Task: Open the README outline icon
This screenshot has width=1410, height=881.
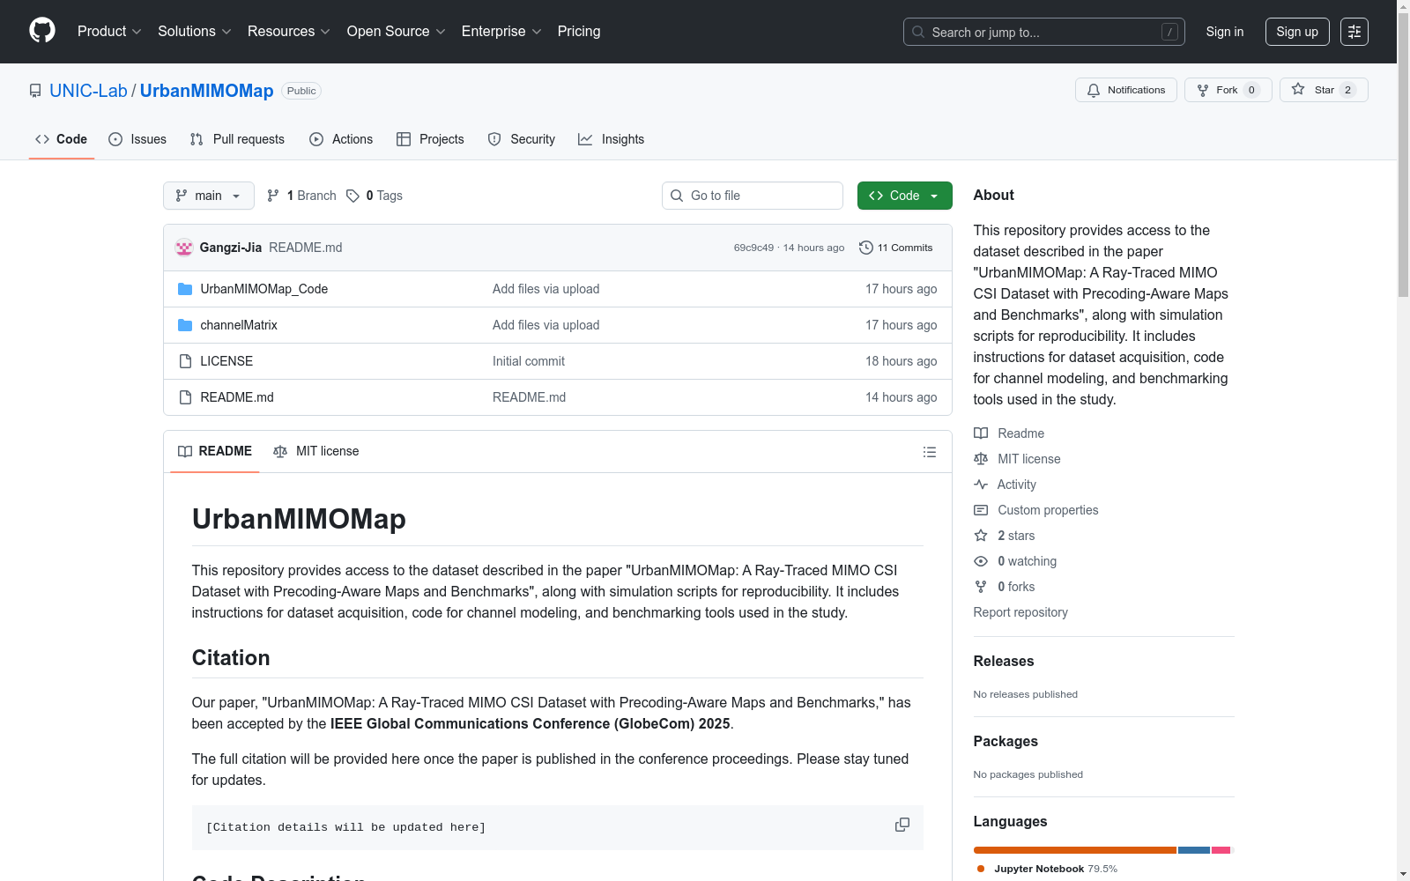Action: coord(930,452)
